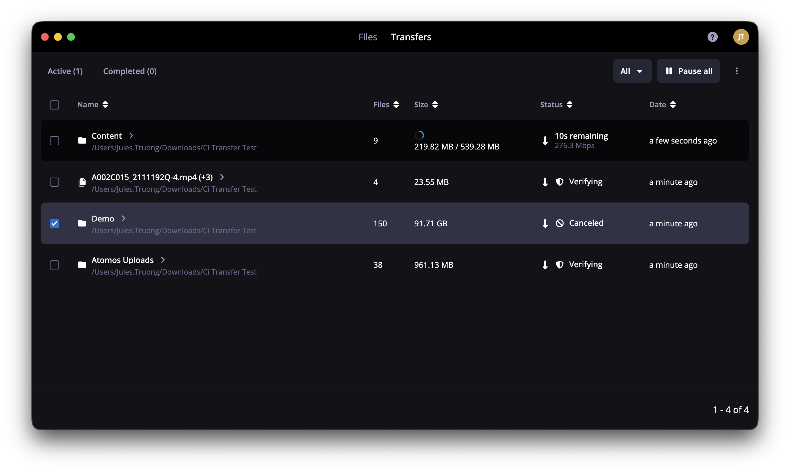Check the Content transfer checkbox
The height and width of the screenshot is (472, 790).
(54, 141)
